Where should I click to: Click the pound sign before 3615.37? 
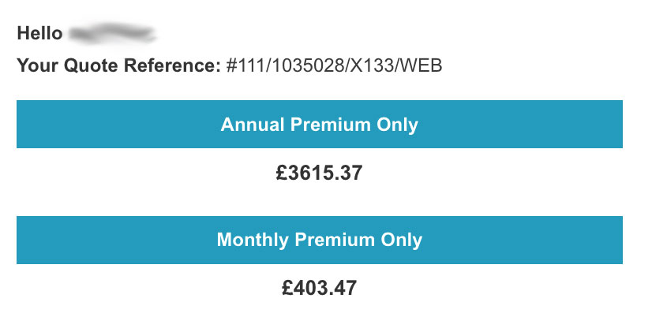[282, 173]
